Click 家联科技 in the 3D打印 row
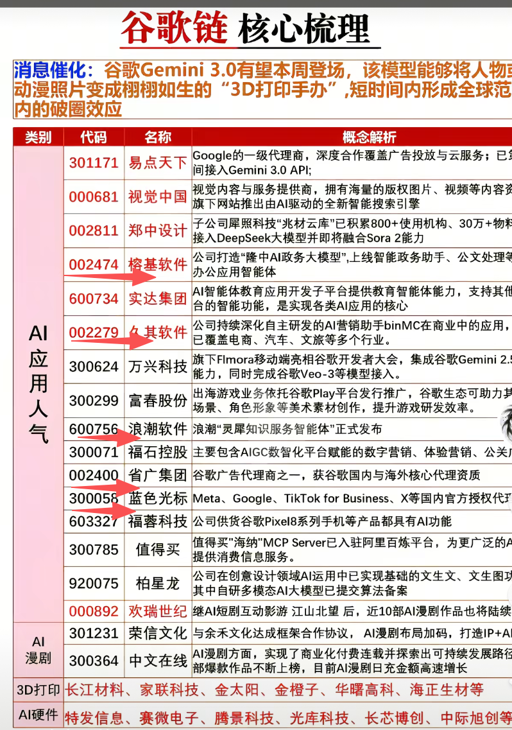This screenshot has width=512, height=730. coord(169,690)
